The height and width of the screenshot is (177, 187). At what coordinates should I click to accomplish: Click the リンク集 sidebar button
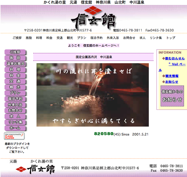[15, 122]
